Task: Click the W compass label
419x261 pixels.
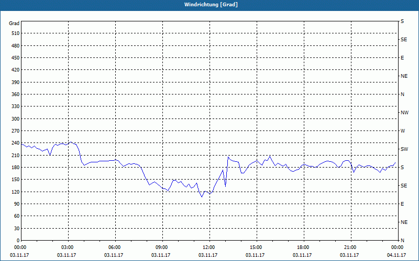Action: (403, 131)
